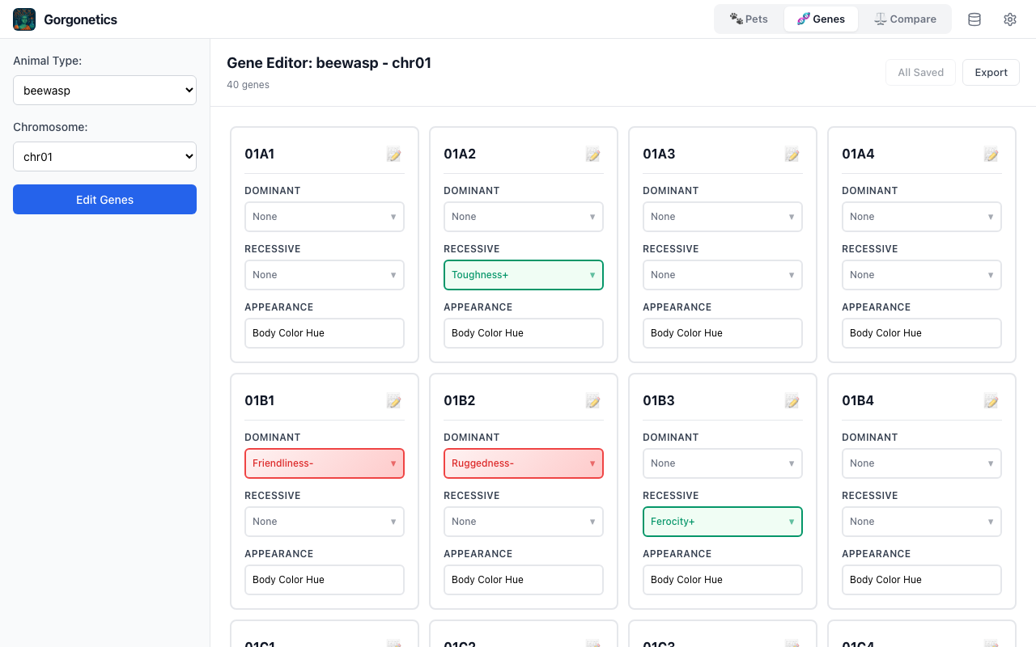Click the Gorgonetics app logo icon
The image size is (1036, 647).
click(x=24, y=19)
